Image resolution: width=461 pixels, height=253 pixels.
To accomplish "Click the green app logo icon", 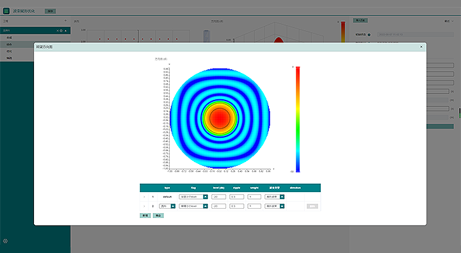I will coord(6,11).
